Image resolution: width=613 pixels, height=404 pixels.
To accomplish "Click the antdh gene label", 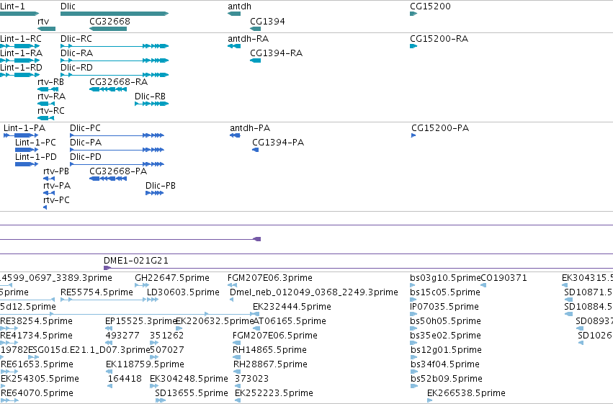I will (239, 6).
